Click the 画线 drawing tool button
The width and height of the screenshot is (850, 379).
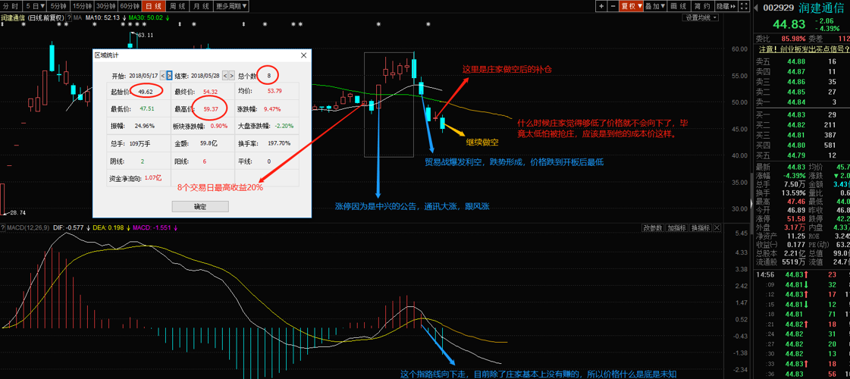point(678,7)
